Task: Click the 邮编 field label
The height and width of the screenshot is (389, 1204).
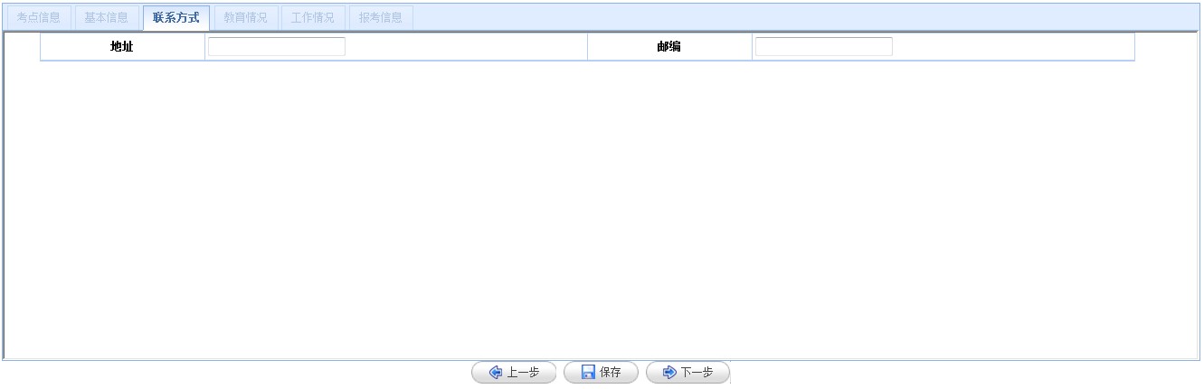Action: click(668, 47)
